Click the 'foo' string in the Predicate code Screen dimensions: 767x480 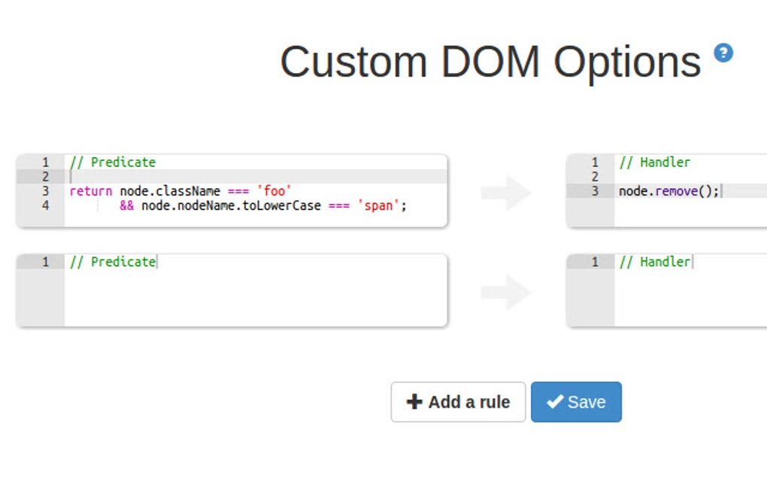pos(274,190)
